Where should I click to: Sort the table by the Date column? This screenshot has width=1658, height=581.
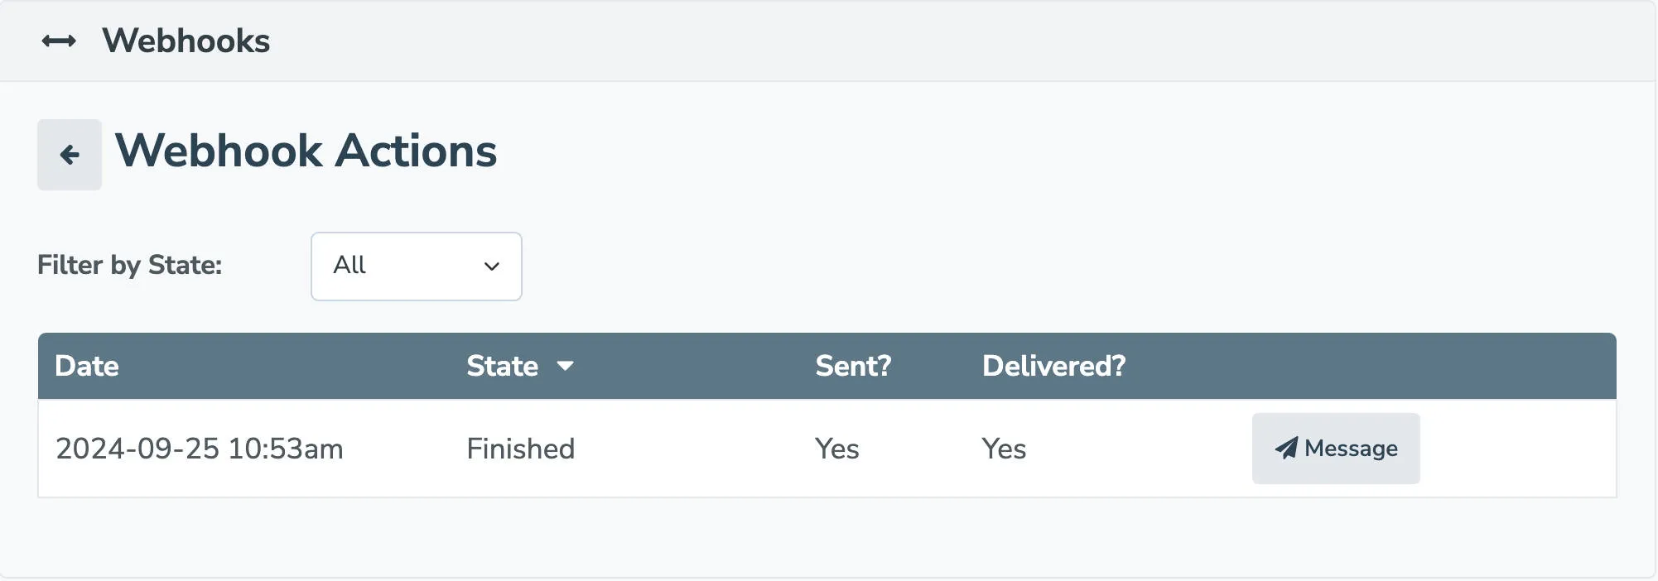[x=87, y=366]
